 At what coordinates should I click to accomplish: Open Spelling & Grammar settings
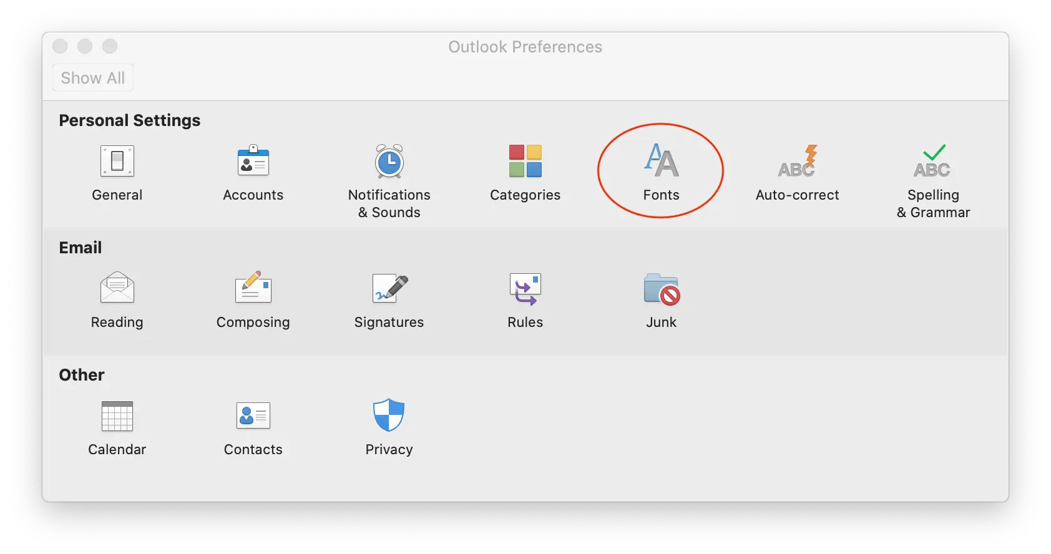[x=933, y=162]
